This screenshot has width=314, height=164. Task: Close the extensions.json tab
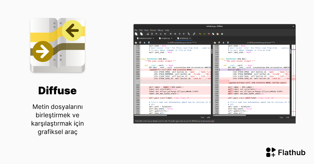[153, 38]
